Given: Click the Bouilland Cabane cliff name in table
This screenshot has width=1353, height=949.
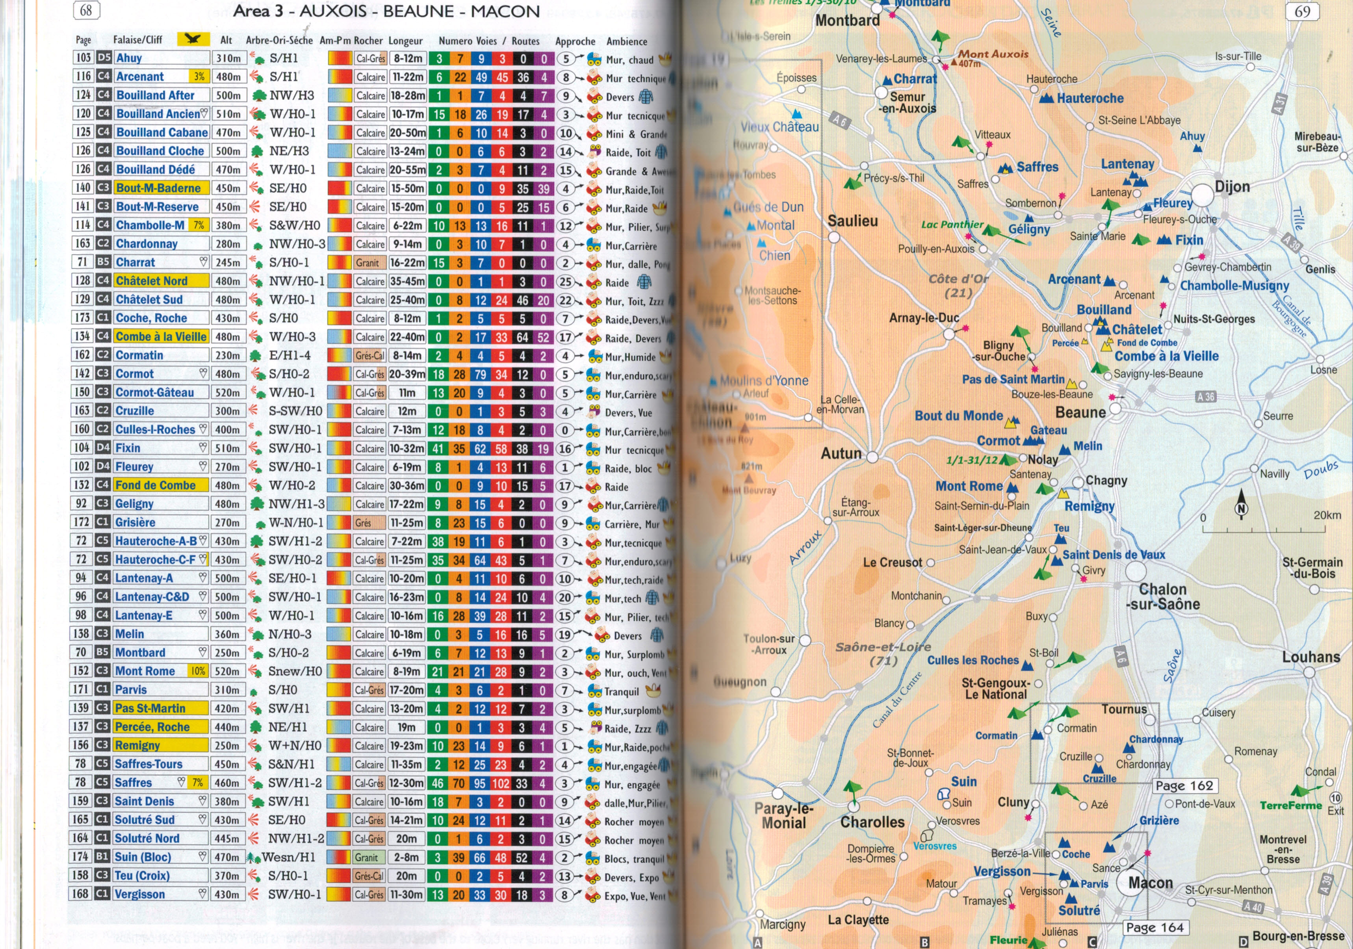Looking at the screenshot, I should tap(162, 133).
